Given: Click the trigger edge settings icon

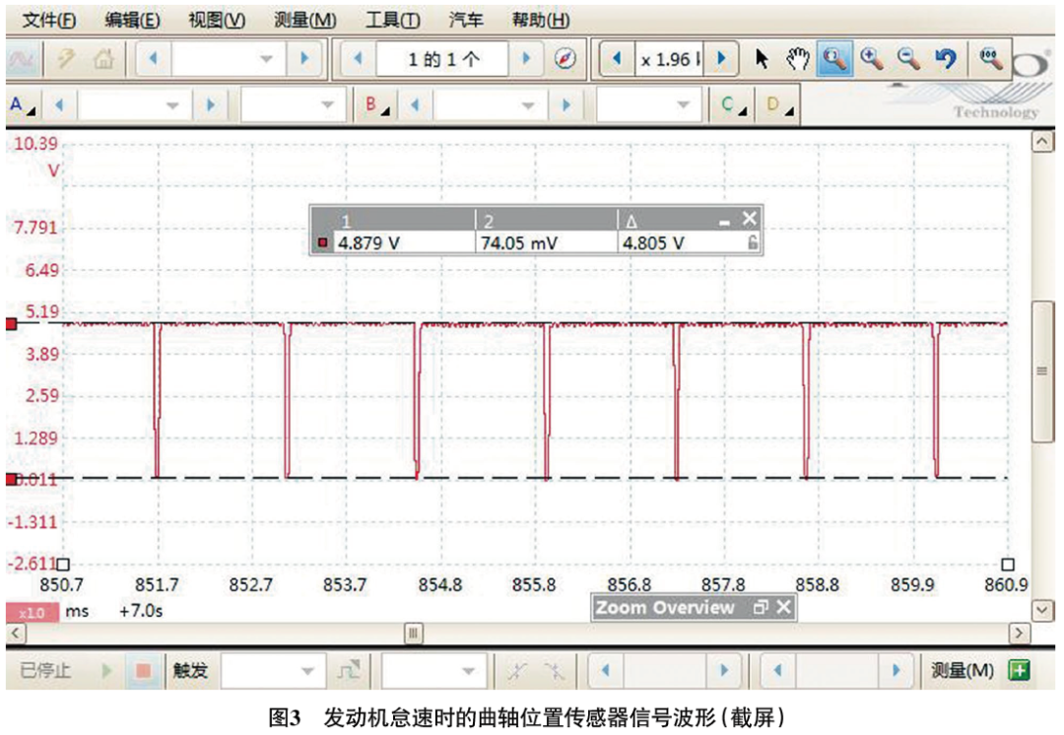Looking at the screenshot, I should [349, 671].
